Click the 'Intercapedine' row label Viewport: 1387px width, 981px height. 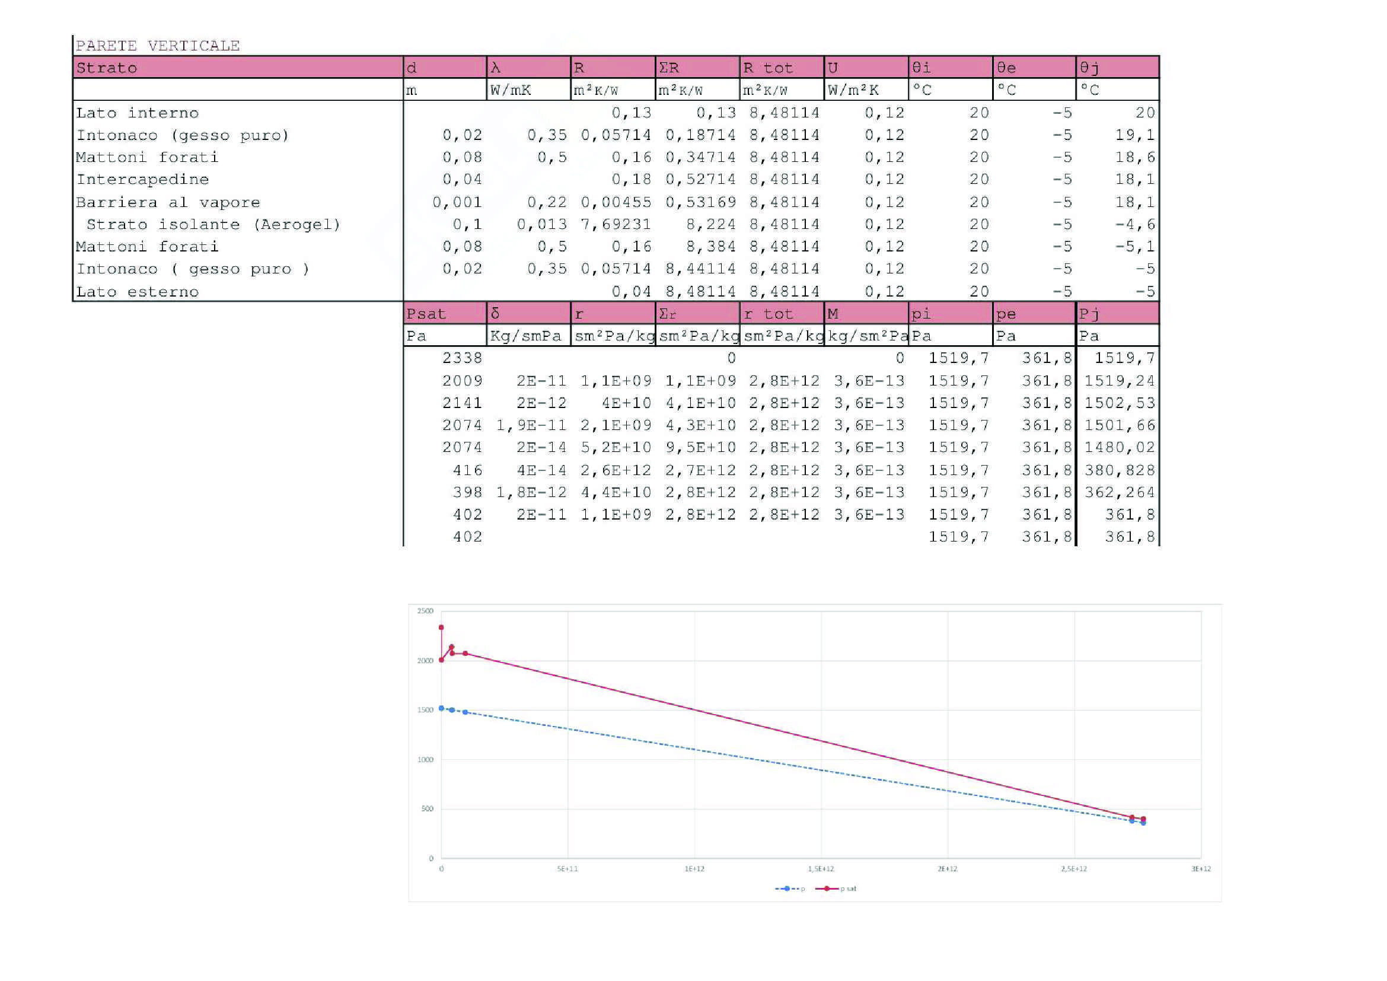(x=142, y=179)
